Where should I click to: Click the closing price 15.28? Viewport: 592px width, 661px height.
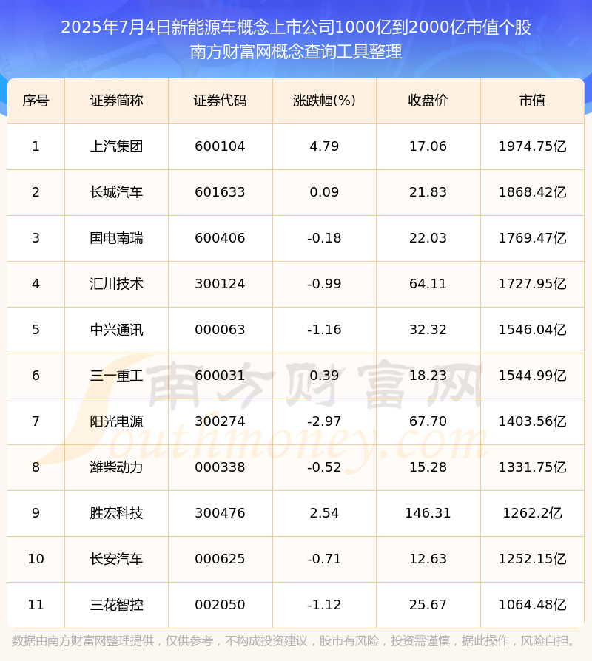[x=428, y=467]
